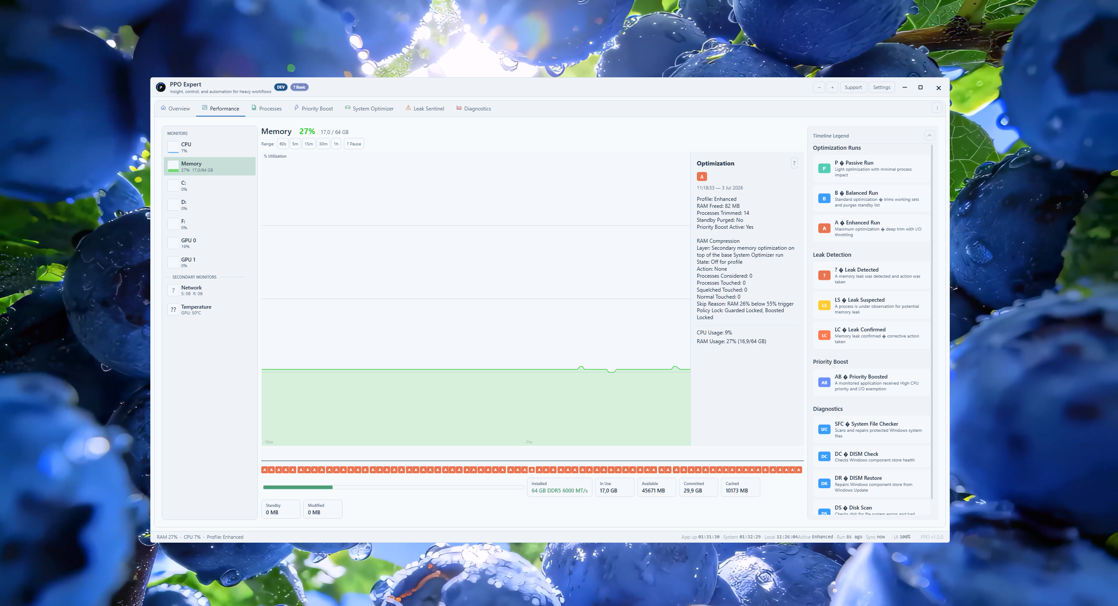Click the Leak Detected question-mark badge
Image resolution: width=1118 pixels, height=606 pixels.
pos(824,275)
